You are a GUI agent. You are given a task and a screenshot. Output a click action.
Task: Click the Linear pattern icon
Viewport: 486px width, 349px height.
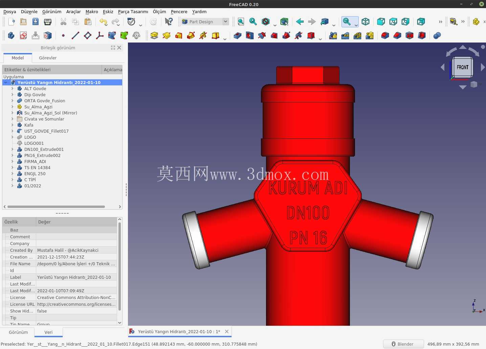pos(345,35)
